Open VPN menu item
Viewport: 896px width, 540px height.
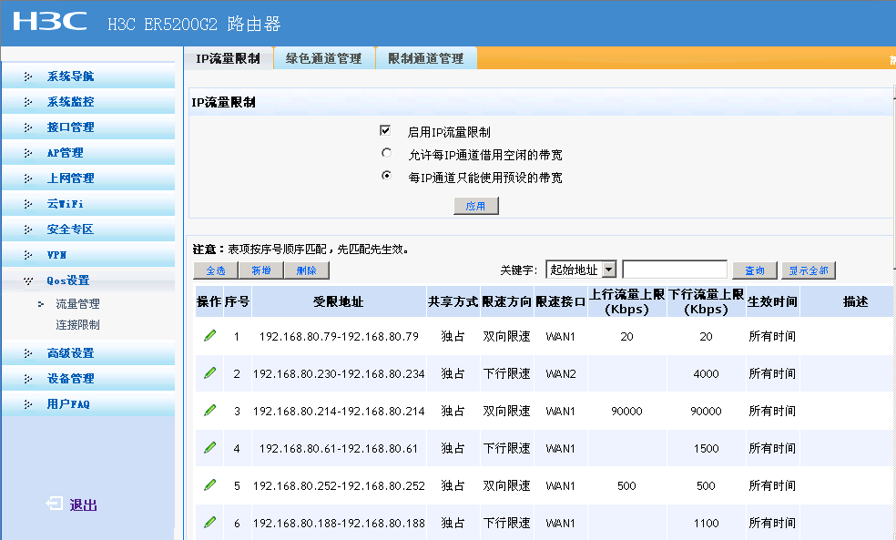[56, 255]
